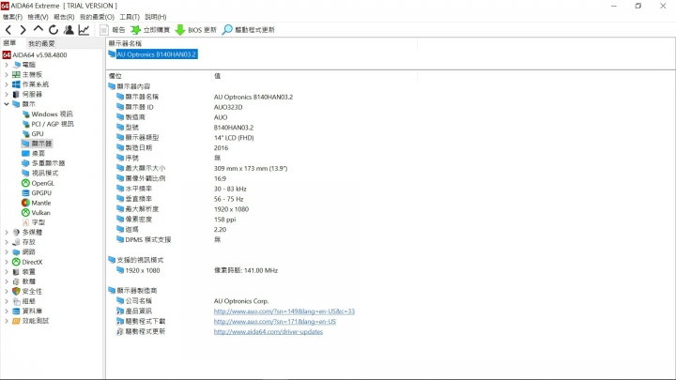The height and width of the screenshot is (380, 676).
Task: Click the refresh toolbar icon
Action: point(54,30)
